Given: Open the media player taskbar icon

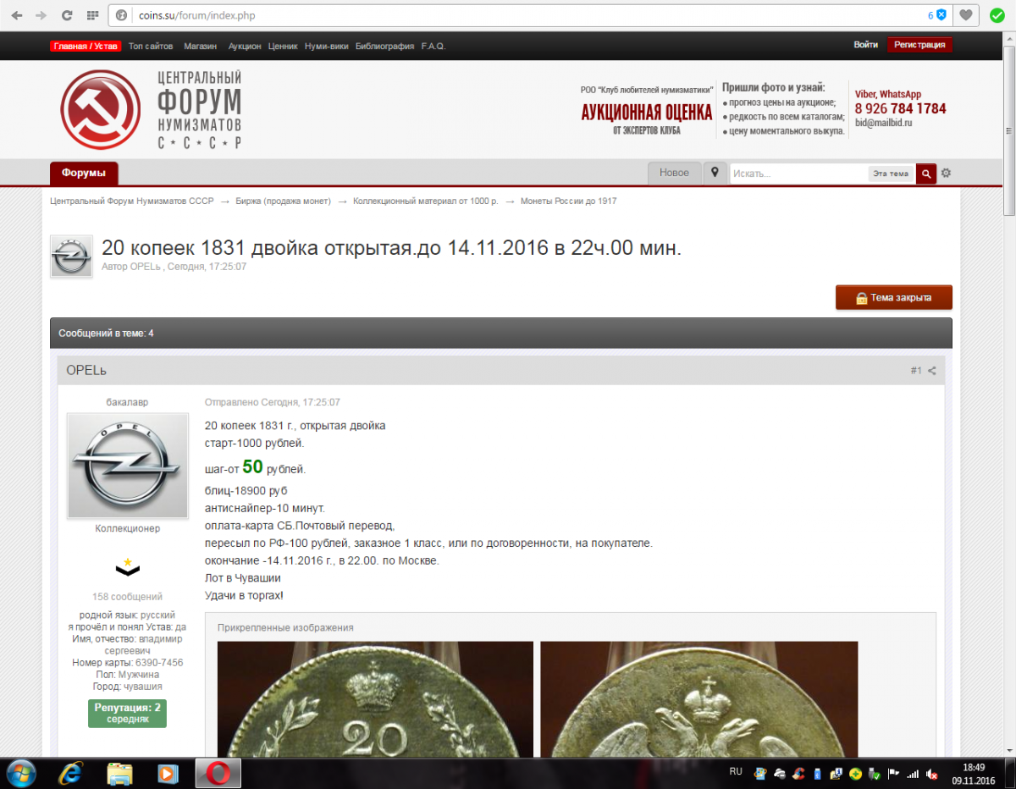Looking at the screenshot, I should pyautogui.click(x=168, y=773).
